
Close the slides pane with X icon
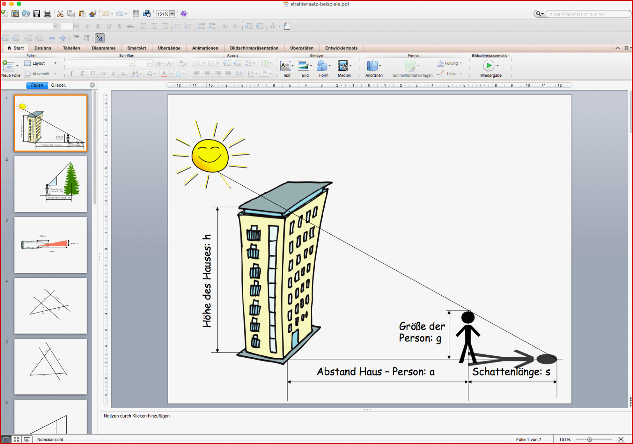click(x=92, y=85)
